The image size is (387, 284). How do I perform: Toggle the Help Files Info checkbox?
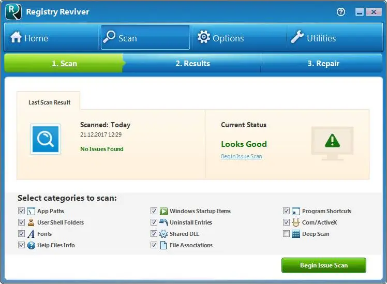point(22,245)
